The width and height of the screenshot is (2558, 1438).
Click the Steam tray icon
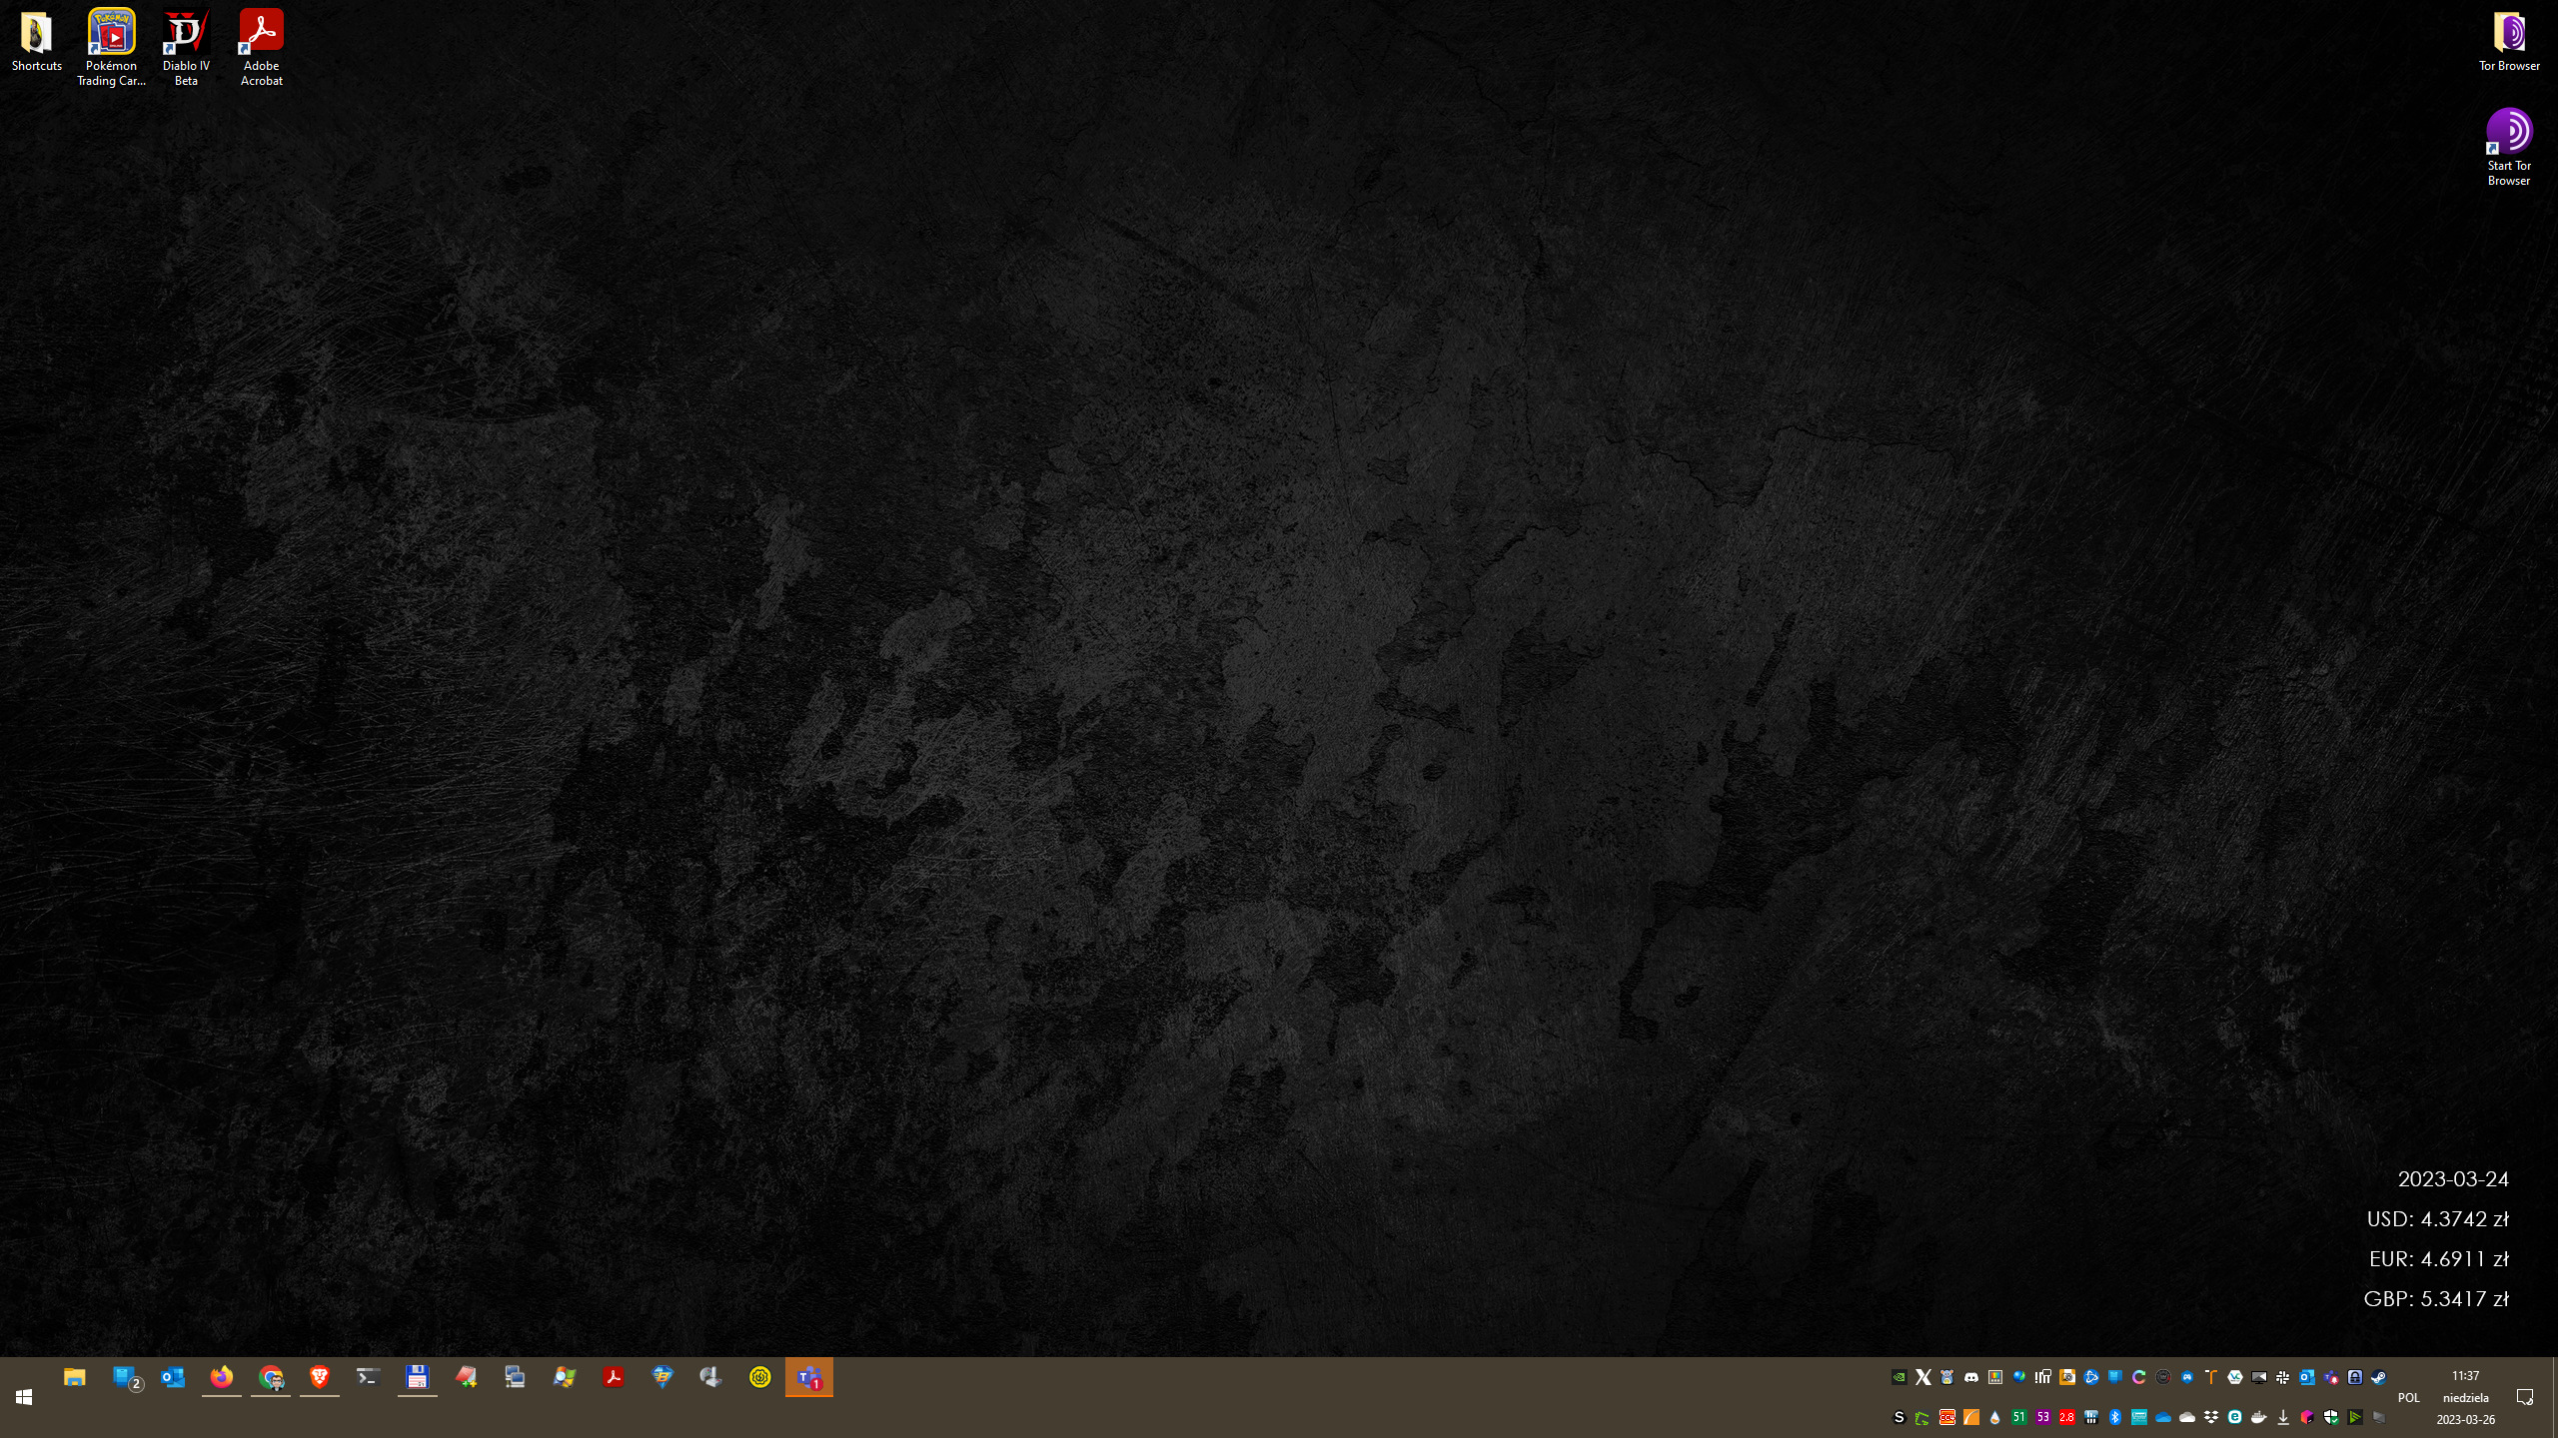tap(2379, 1377)
